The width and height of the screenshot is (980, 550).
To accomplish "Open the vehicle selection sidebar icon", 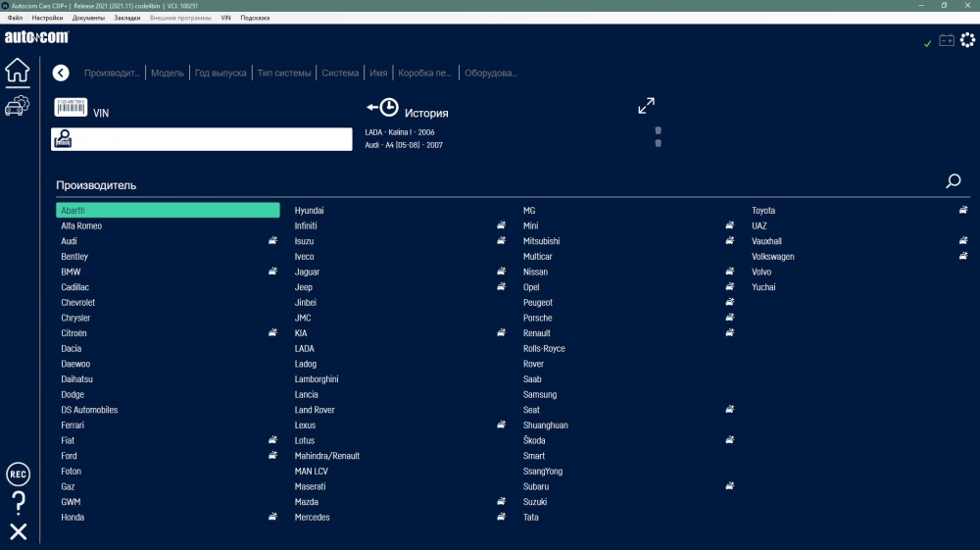I will pos(18,106).
